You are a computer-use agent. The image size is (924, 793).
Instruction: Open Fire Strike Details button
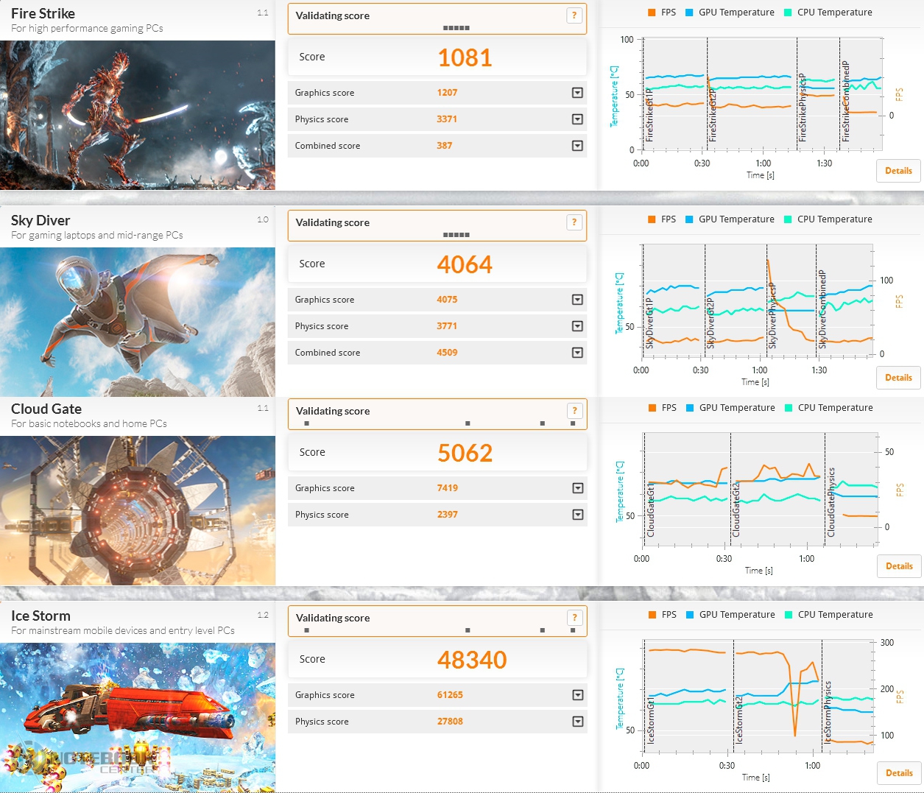coord(898,171)
